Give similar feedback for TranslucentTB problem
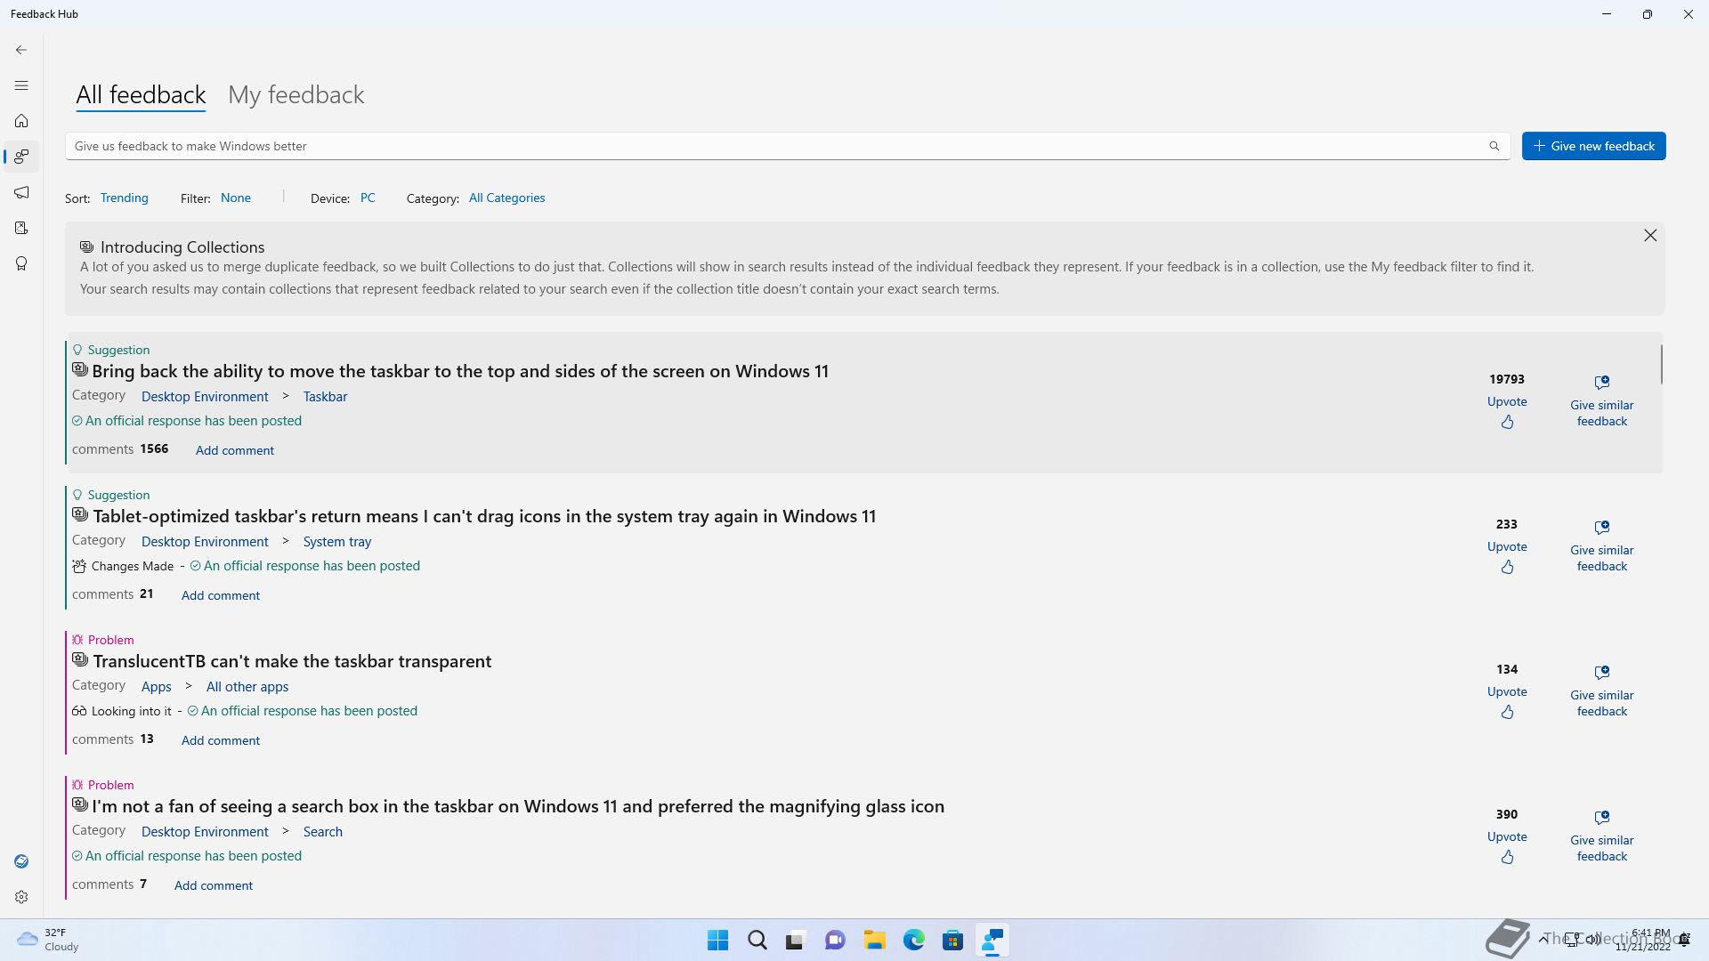The height and width of the screenshot is (961, 1709). coord(1602,691)
